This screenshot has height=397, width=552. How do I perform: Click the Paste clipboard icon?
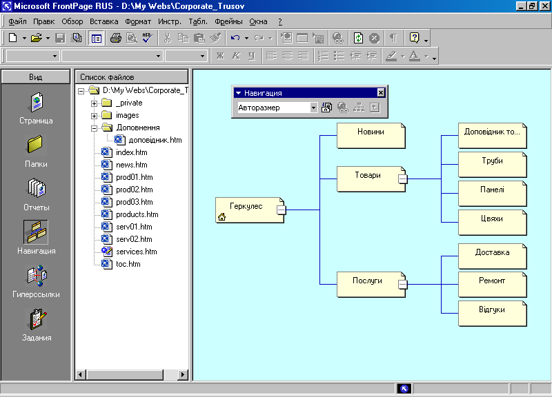pos(199,38)
